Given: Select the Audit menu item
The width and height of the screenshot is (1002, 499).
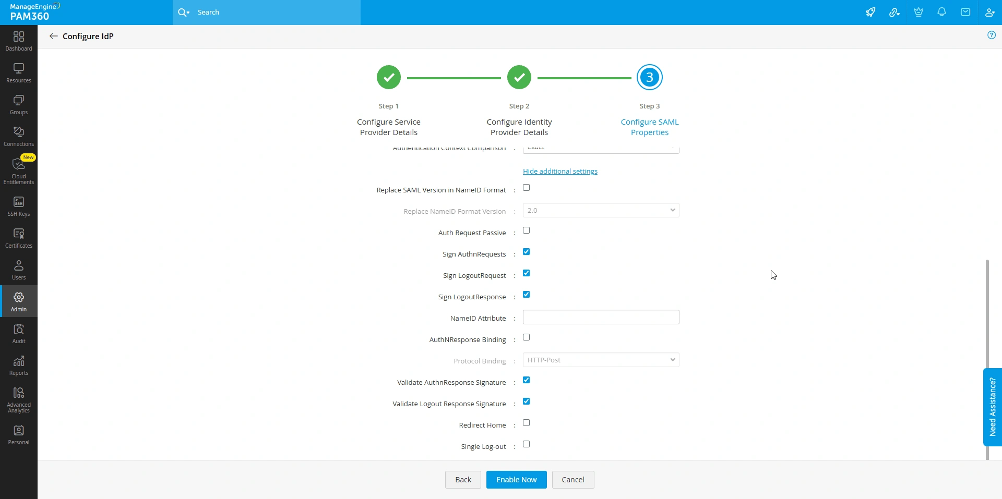Looking at the screenshot, I should [19, 334].
